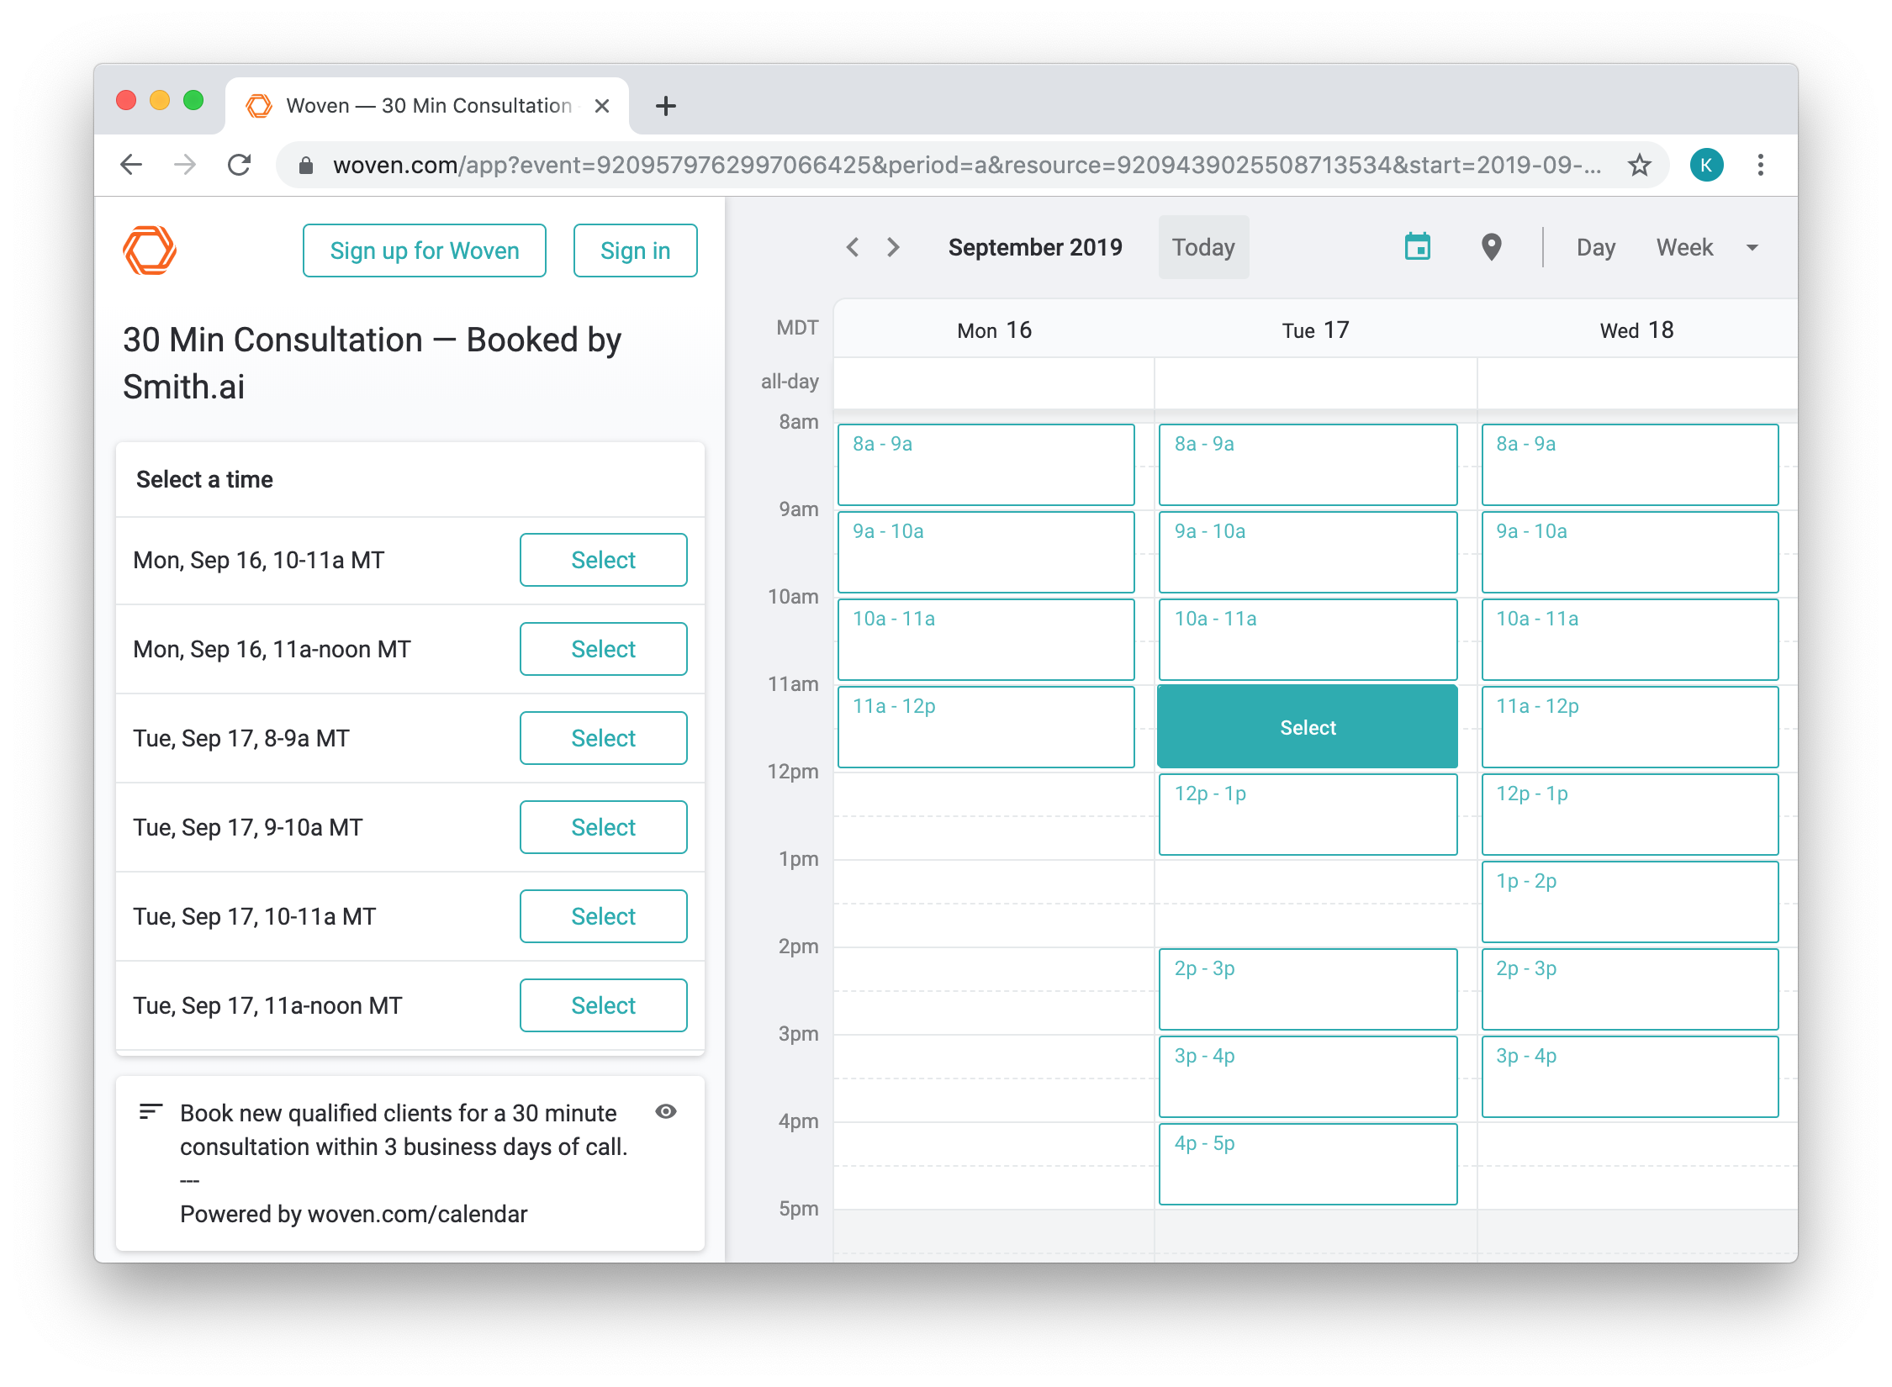Screen dimensions: 1892x1387
Task: Click the K profile avatar
Action: (1706, 165)
